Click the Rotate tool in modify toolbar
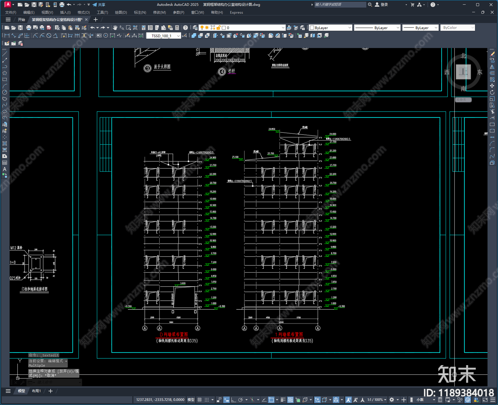Image resolution: width=498 pixels, height=405 pixels. click(492, 92)
